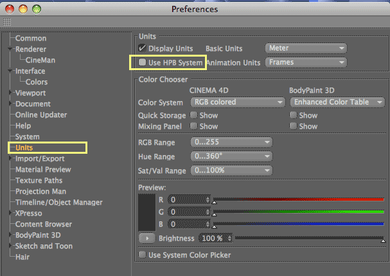Open the RGB Range 0...255 dropdown

[231, 142]
